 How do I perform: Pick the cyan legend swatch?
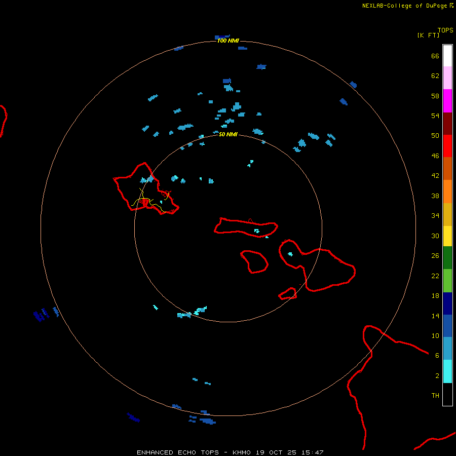(447, 371)
